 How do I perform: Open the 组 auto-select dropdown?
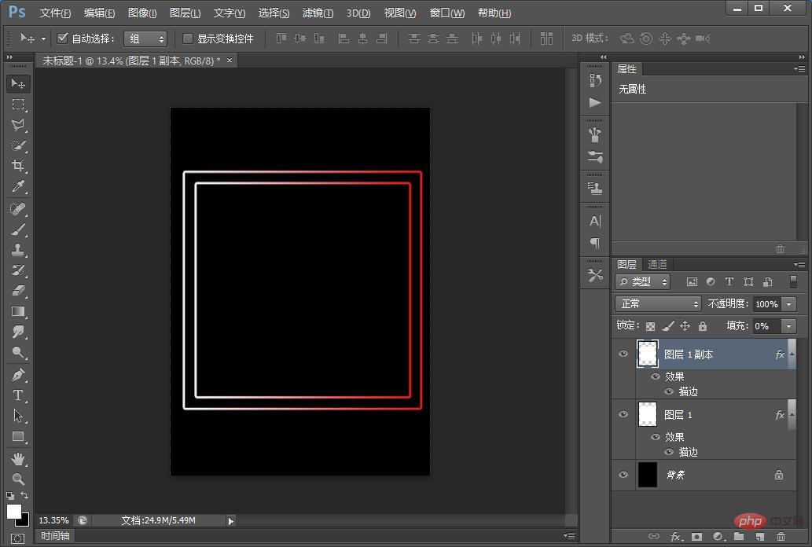(x=145, y=39)
